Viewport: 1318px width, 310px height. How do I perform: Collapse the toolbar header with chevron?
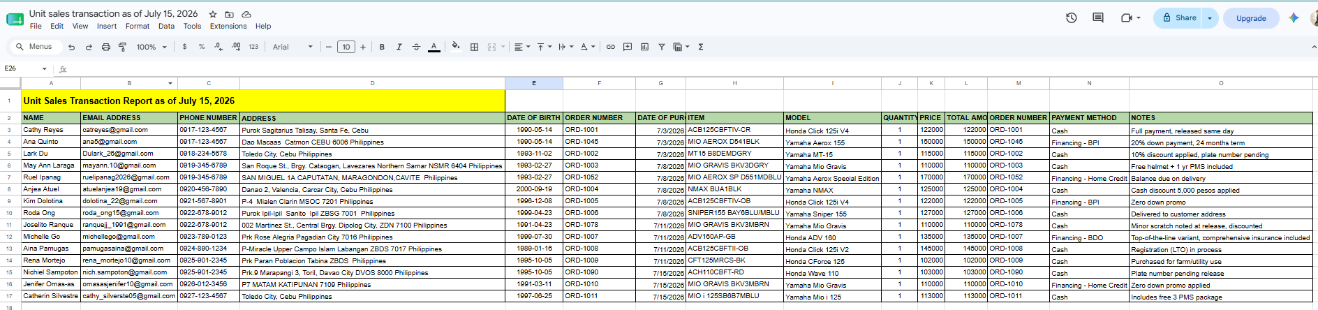click(x=1313, y=47)
